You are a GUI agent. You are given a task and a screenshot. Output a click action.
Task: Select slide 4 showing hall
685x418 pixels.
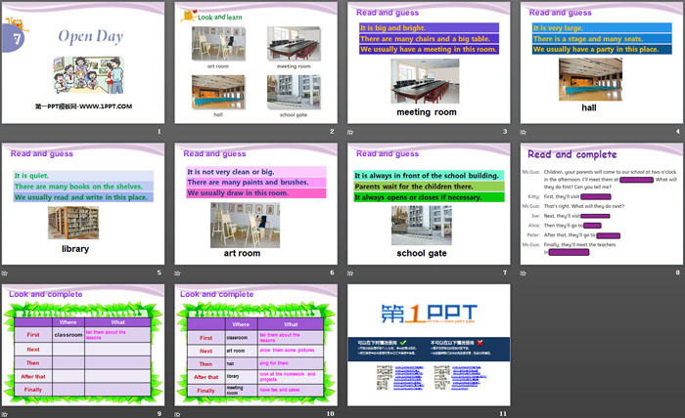point(602,63)
